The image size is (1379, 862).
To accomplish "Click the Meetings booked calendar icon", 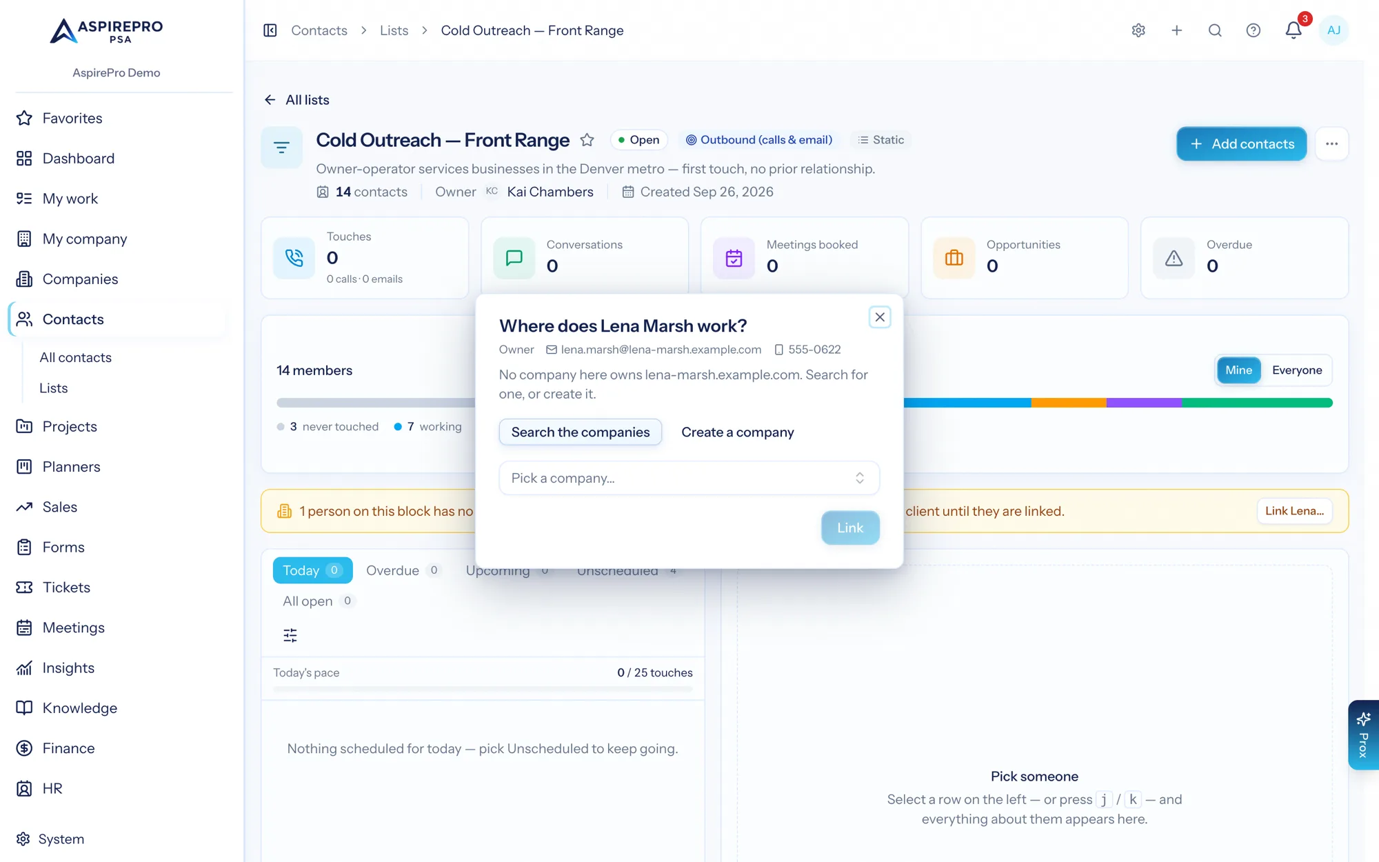I will click(734, 258).
